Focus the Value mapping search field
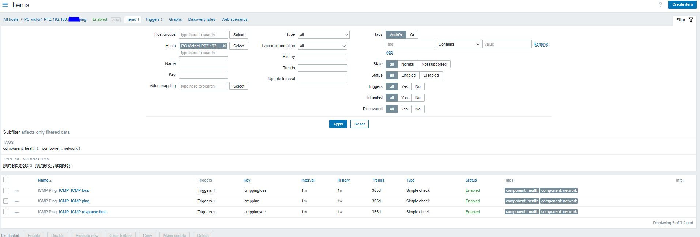 (x=203, y=86)
